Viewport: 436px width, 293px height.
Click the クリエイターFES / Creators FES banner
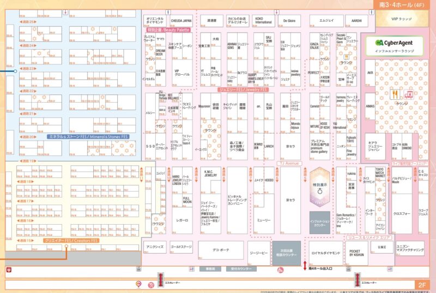[x=71, y=241]
